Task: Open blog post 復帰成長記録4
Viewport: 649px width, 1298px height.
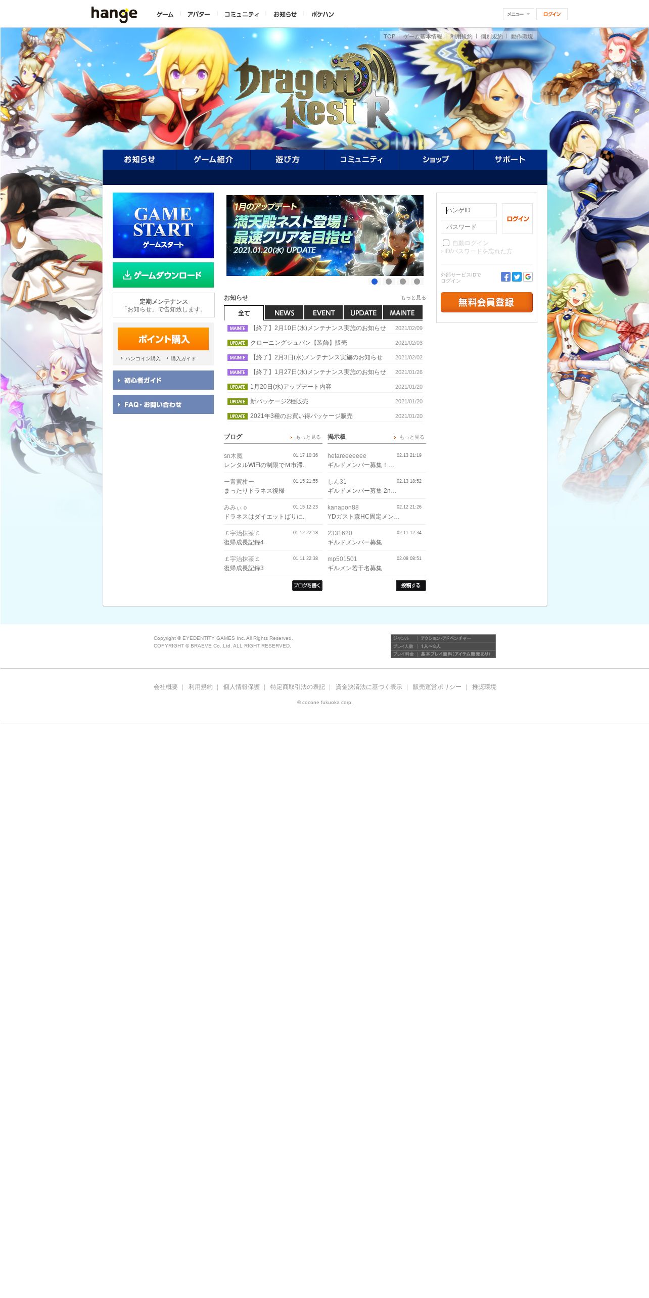Action: [244, 542]
